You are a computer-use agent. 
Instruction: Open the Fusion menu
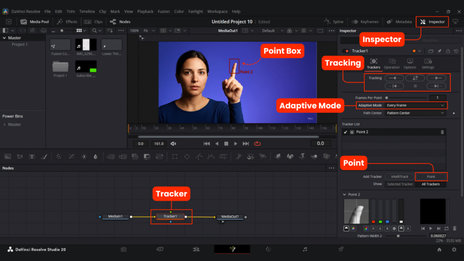click(x=163, y=11)
